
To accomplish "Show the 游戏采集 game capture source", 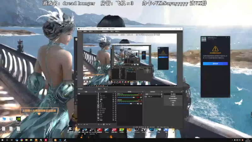I will coord(113,111).
